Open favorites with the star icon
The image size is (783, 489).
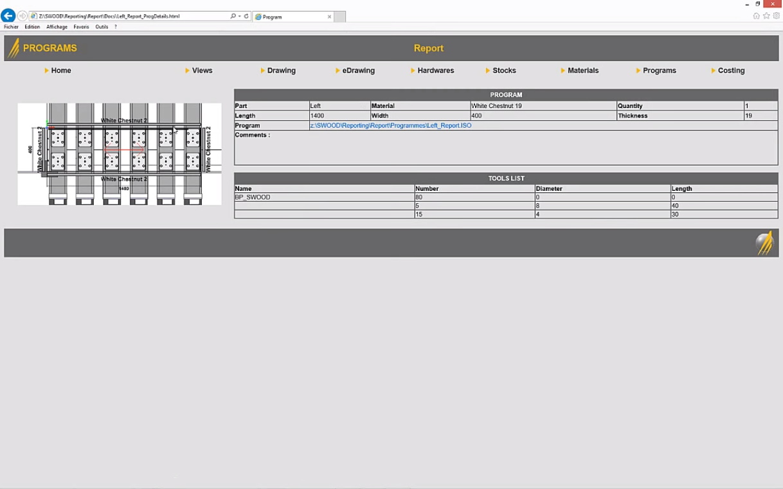click(766, 16)
